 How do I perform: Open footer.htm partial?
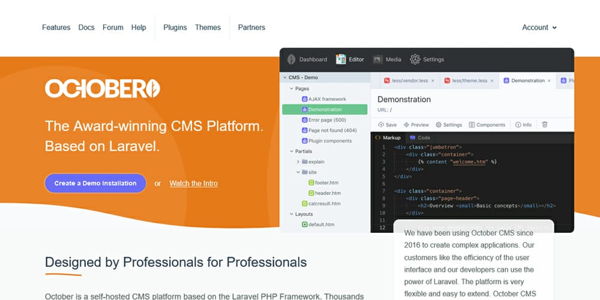tap(326, 182)
